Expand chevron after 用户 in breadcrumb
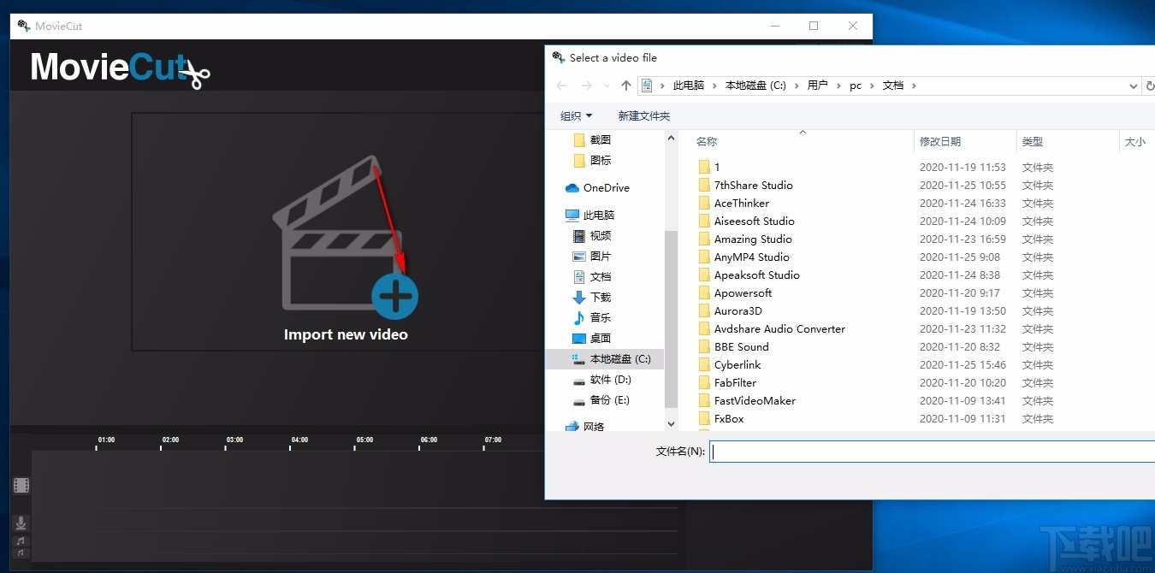Image resolution: width=1155 pixels, height=573 pixels. pyautogui.click(x=838, y=86)
